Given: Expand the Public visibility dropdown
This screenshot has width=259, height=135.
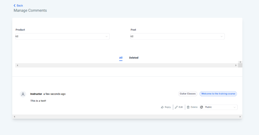Looking at the screenshot, I should [x=235, y=107].
